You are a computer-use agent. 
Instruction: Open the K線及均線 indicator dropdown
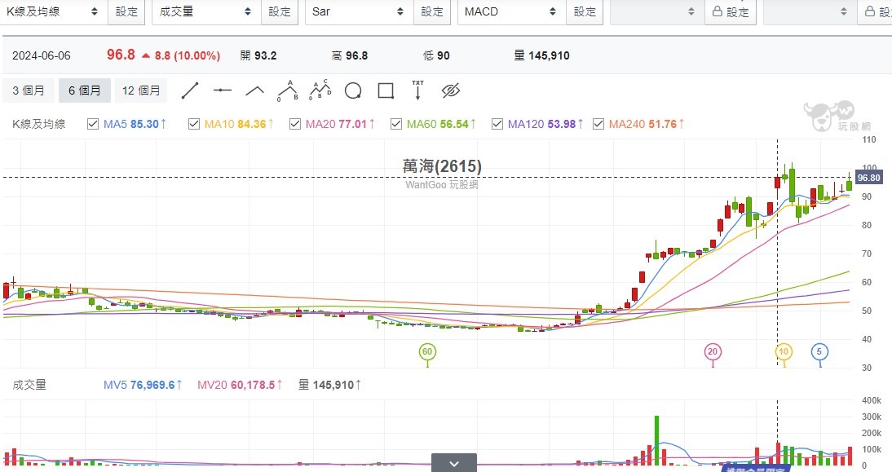coord(53,12)
